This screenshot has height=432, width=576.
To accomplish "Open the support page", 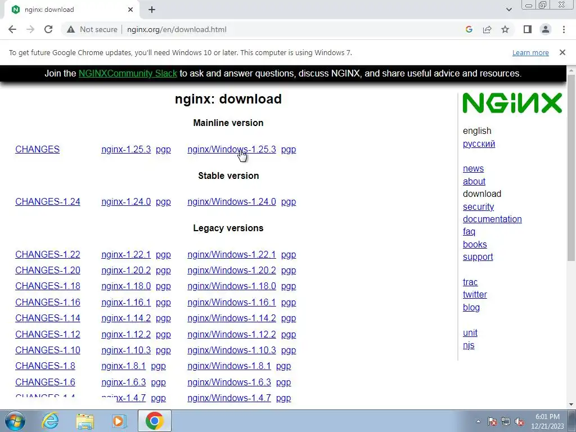I will tap(478, 257).
